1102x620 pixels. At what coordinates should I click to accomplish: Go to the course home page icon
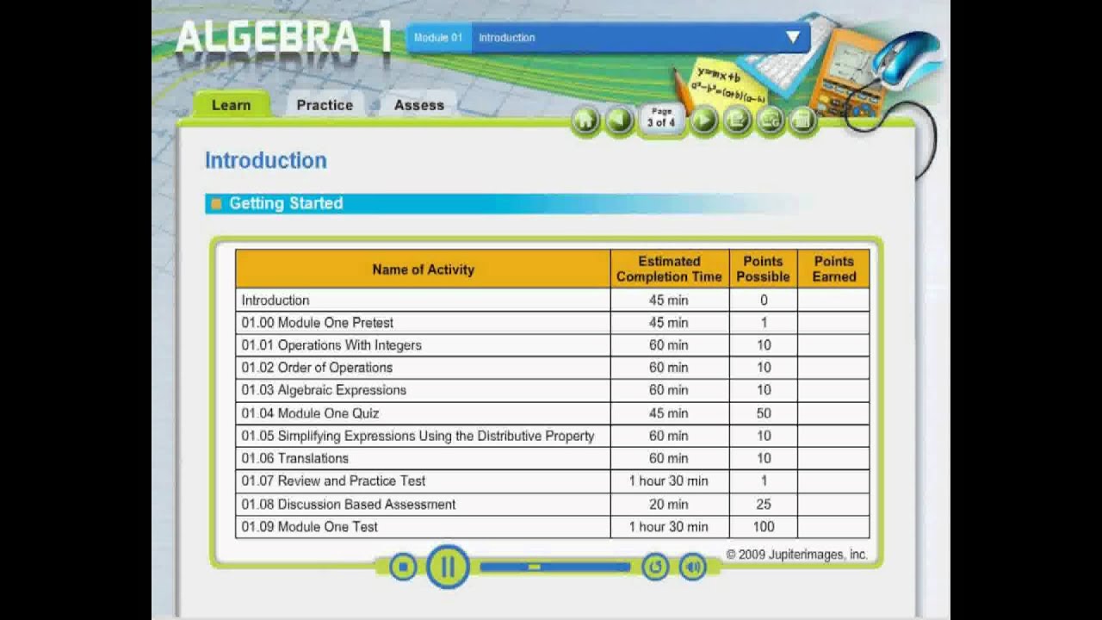[585, 121]
